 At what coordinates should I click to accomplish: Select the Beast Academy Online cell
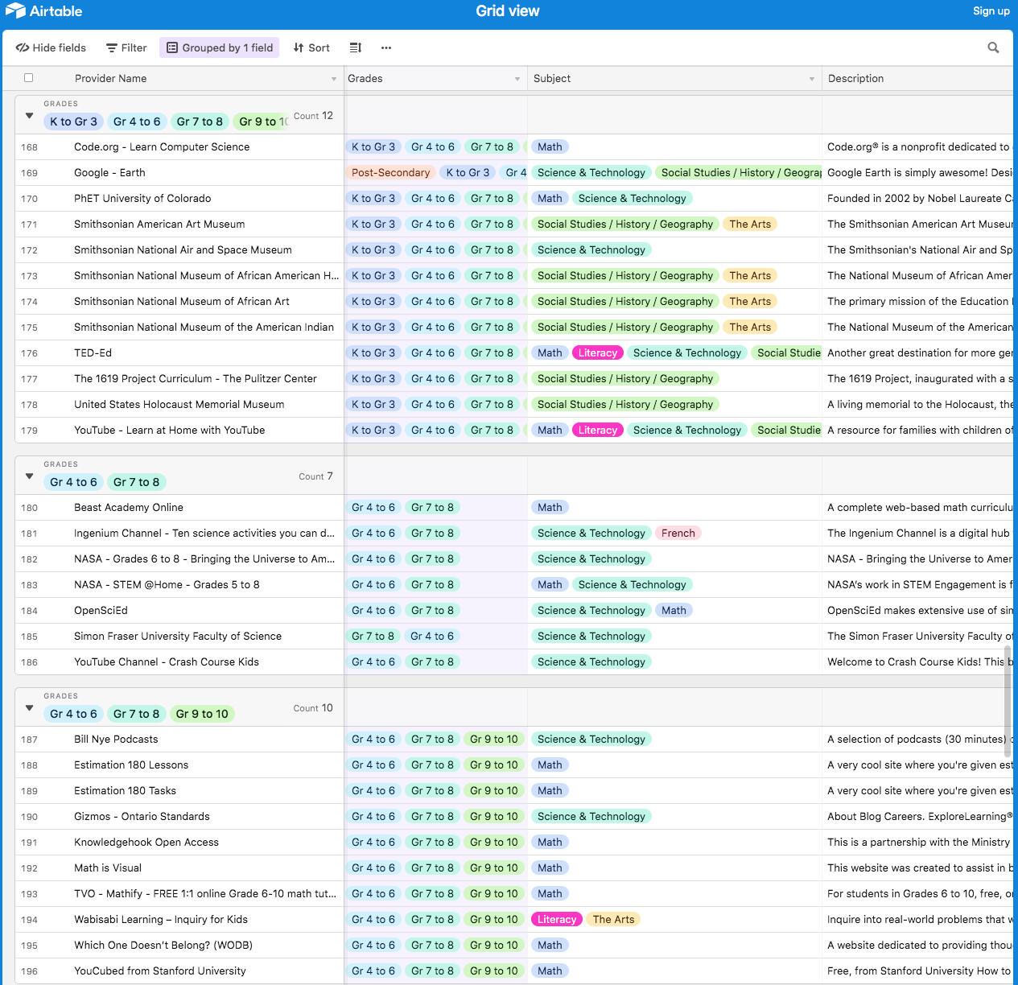click(129, 507)
